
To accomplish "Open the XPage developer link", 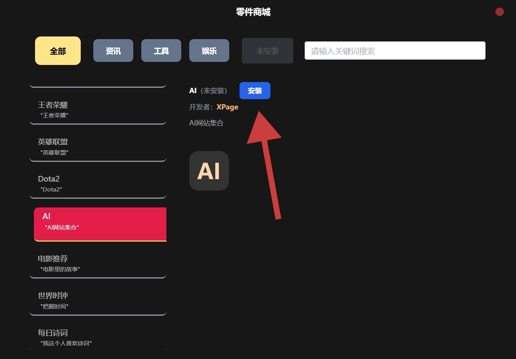I will point(227,107).
